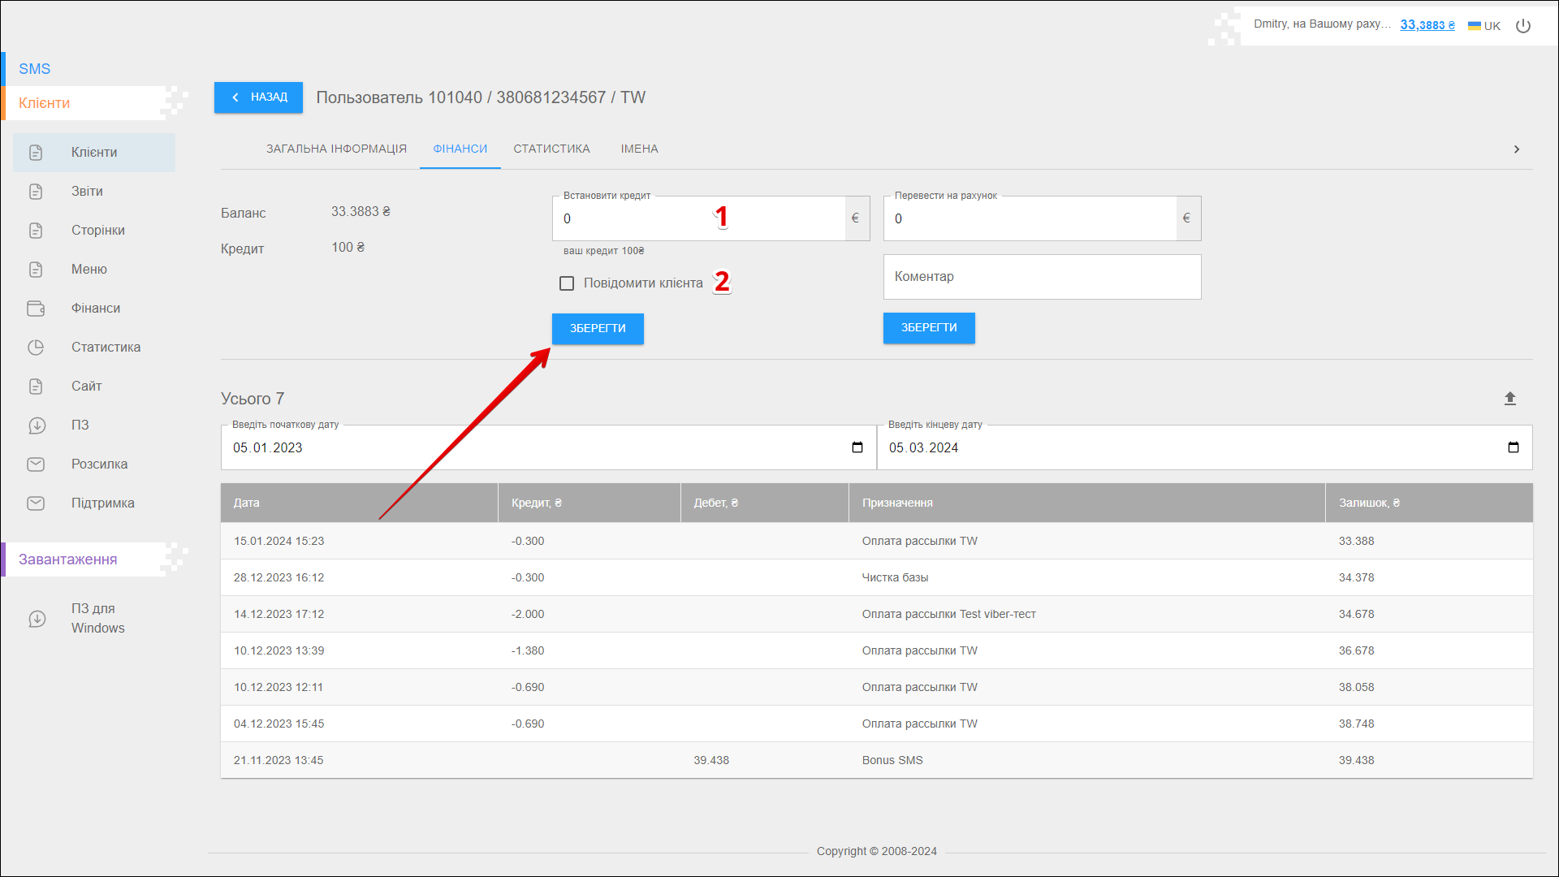1559x877 pixels.
Task: Open end date calendar picker
Action: [1513, 447]
